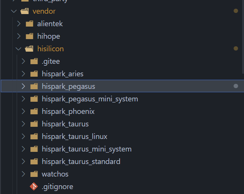Click the git icon beside .gitignore
This screenshot has height=194, width=244.
[x=34, y=186]
